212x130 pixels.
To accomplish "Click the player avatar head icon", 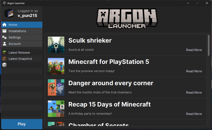I will [9, 13].
